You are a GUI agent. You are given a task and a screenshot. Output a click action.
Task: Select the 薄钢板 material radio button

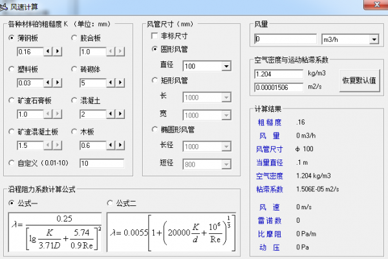[11, 38]
